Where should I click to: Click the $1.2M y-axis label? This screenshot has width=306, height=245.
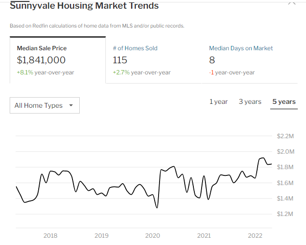click(x=285, y=214)
